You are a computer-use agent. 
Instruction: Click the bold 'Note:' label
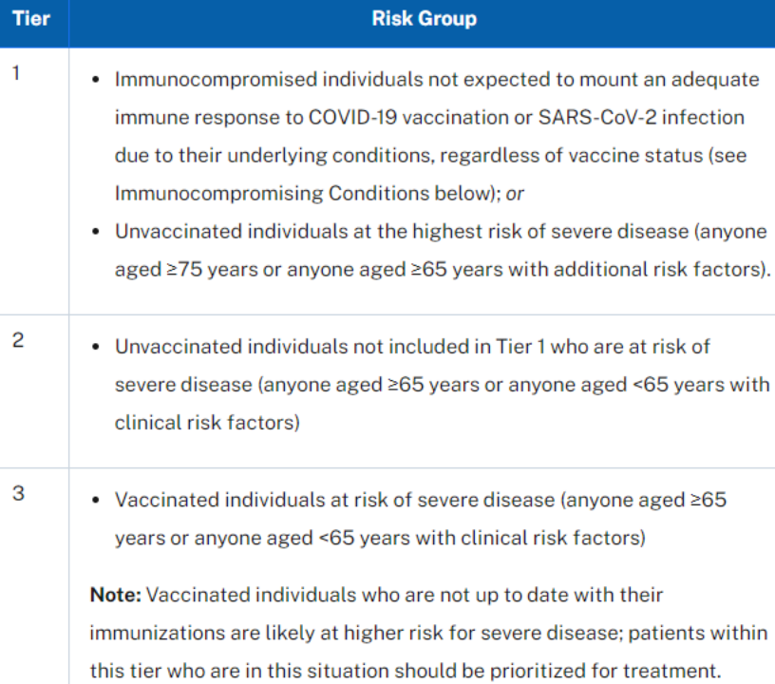tap(115, 595)
